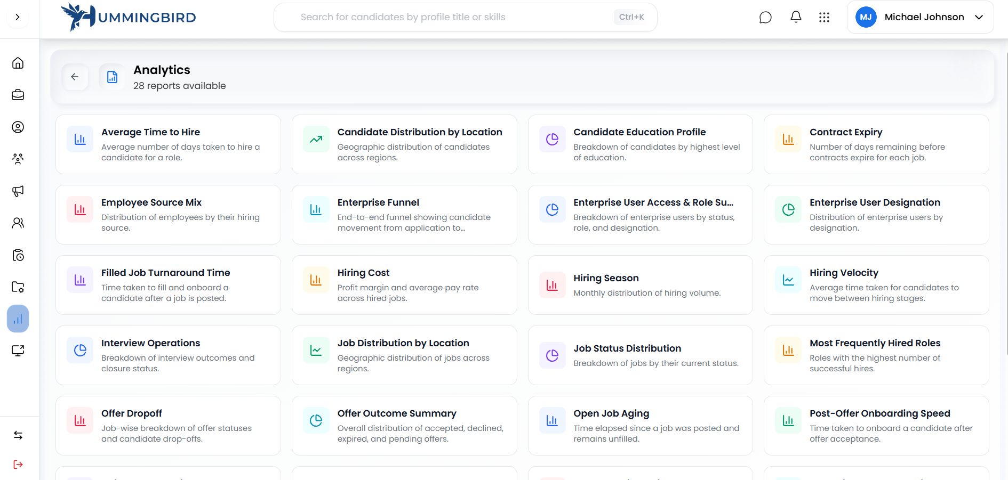The width and height of the screenshot is (1008, 480).
Task: Open the chat messages icon
Action: (x=765, y=18)
